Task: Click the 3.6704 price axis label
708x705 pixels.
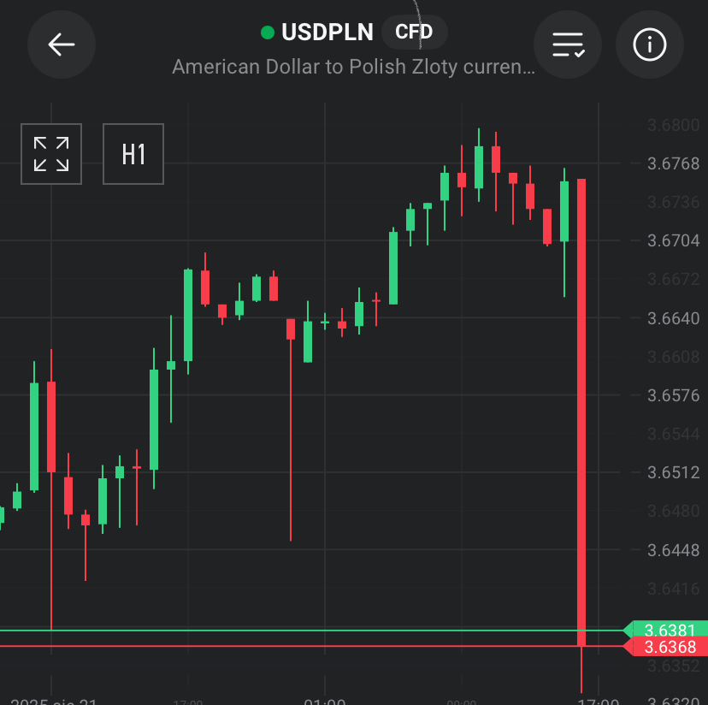Action: point(674,241)
